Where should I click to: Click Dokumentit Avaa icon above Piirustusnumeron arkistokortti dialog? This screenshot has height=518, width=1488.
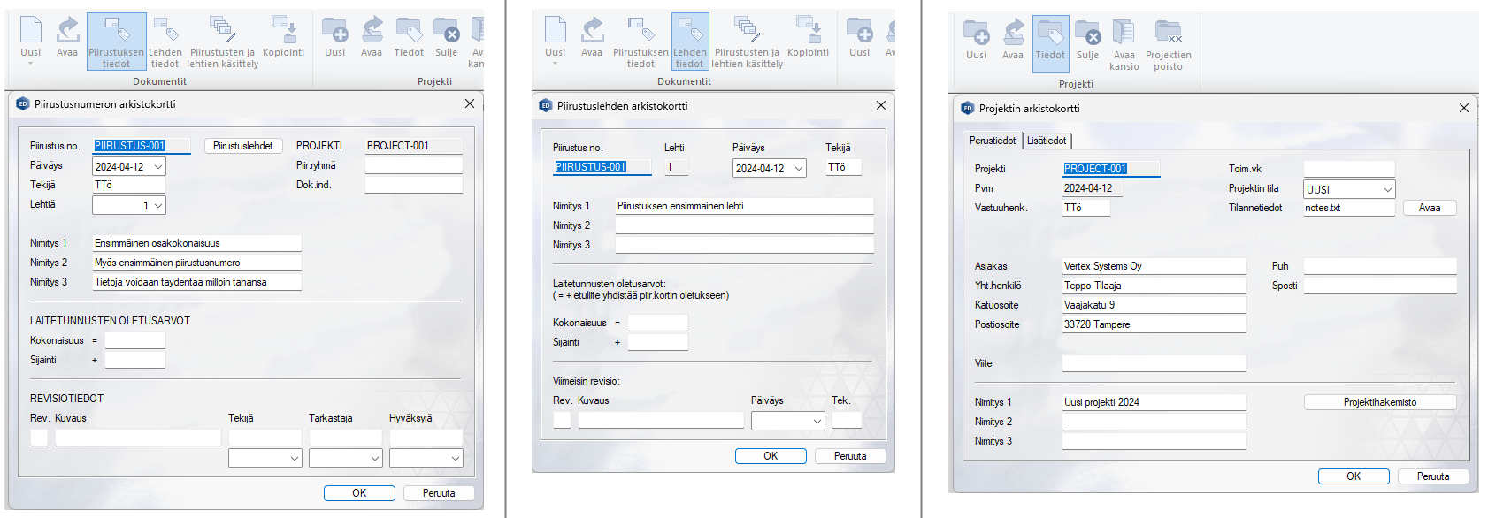pyautogui.click(x=67, y=37)
